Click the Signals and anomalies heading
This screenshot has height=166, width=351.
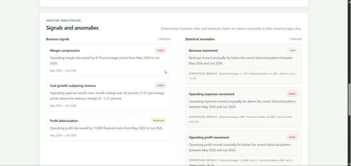coord(72,28)
